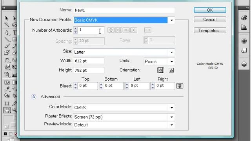Open the Color Mode dropdown

pyautogui.click(x=124, y=108)
